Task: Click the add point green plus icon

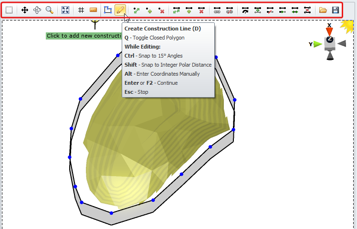Action: (149, 10)
